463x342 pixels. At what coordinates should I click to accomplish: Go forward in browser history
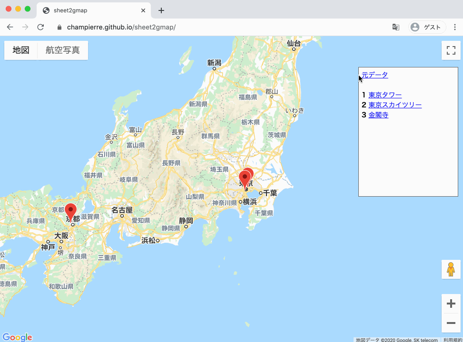[25, 27]
